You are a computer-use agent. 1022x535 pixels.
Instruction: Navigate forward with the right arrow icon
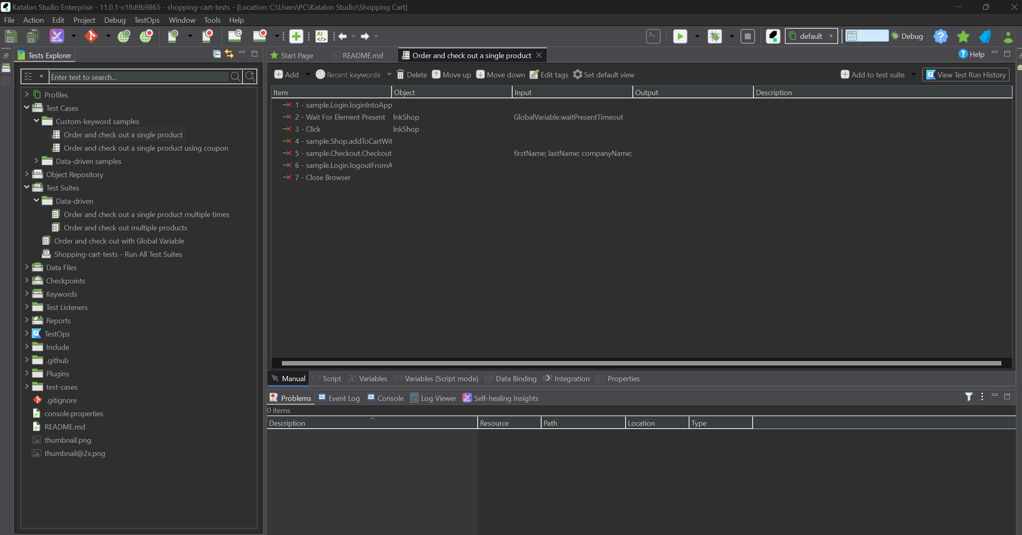click(365, 36)
